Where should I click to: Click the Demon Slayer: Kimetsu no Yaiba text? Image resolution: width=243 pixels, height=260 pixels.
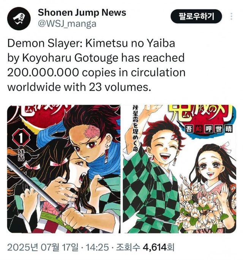(x=91, y=43)
